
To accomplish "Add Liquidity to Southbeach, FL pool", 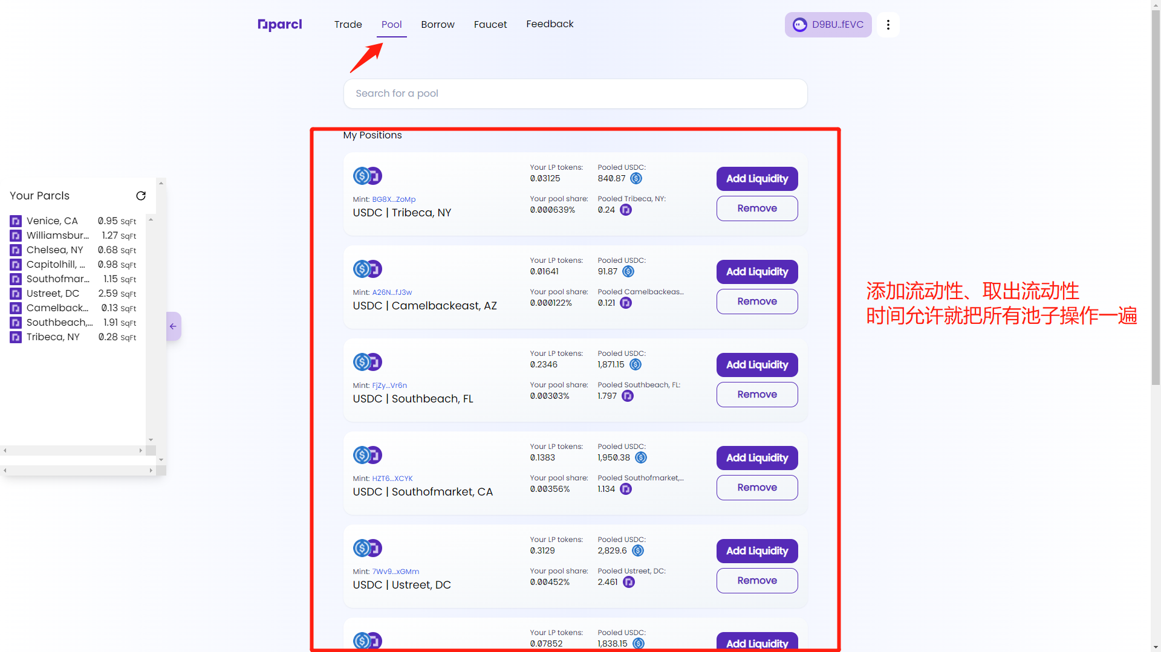I will point(757,365).
